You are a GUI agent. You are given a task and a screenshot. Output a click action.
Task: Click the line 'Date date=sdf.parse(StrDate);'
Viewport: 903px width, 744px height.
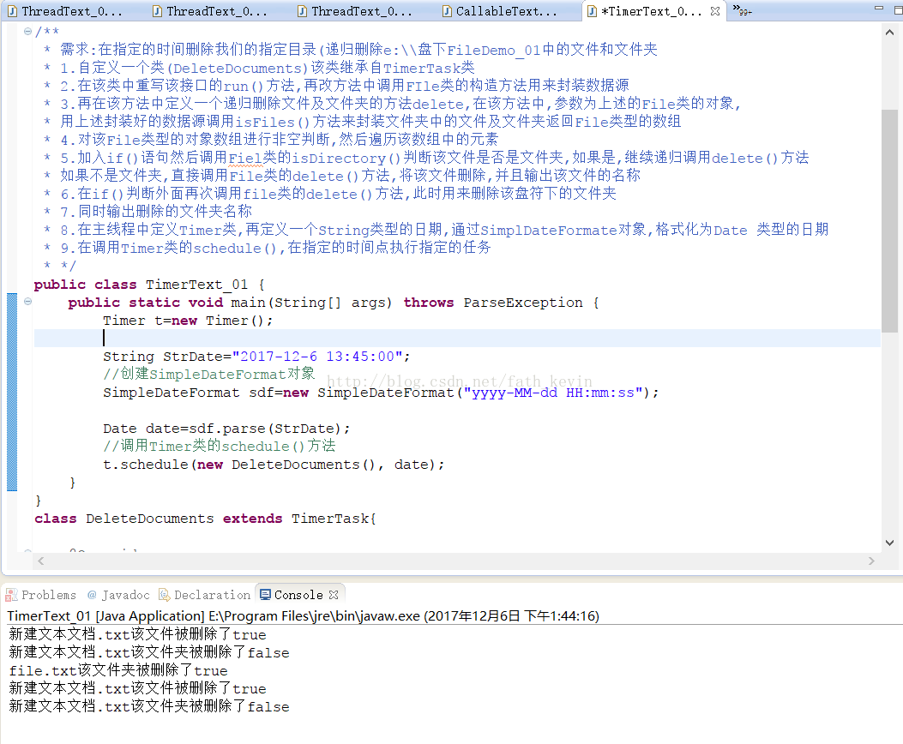pos(226,429)
